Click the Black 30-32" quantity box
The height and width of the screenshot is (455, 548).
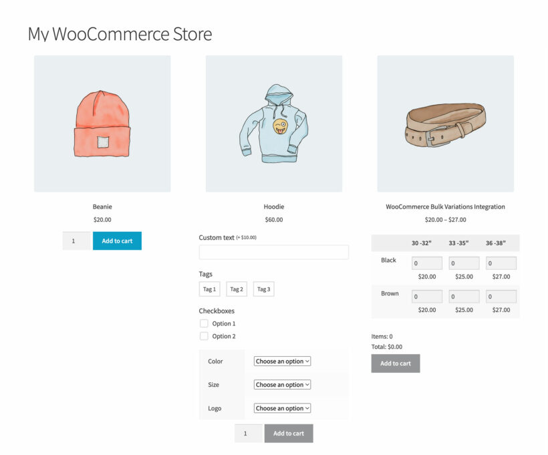click(x=426, y=263)
